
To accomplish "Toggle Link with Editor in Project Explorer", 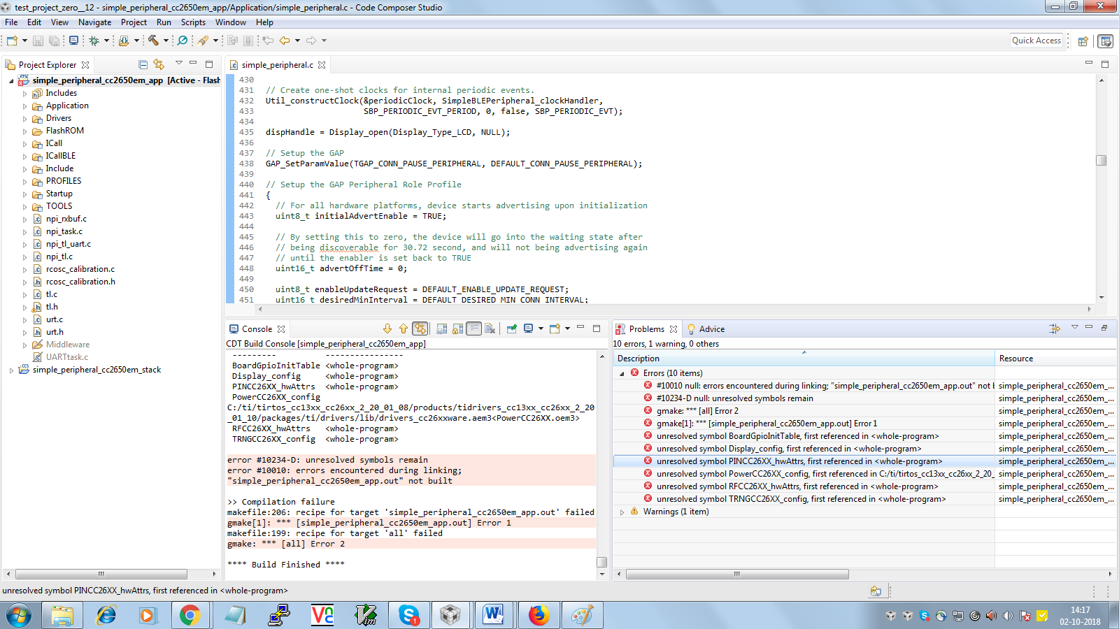I will 159,64.
